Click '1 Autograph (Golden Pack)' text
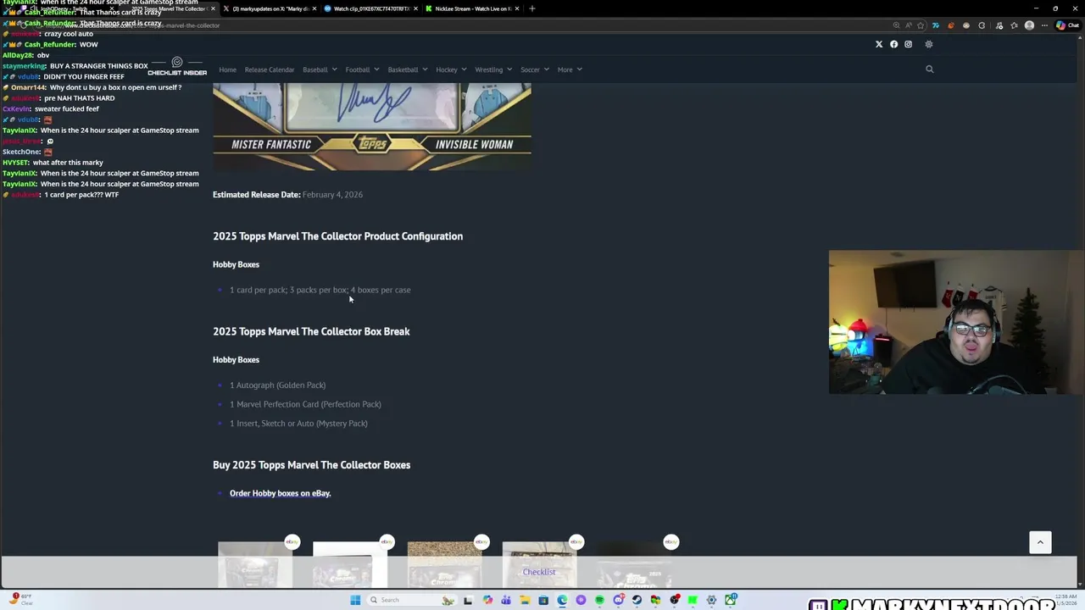 point(277,385)
